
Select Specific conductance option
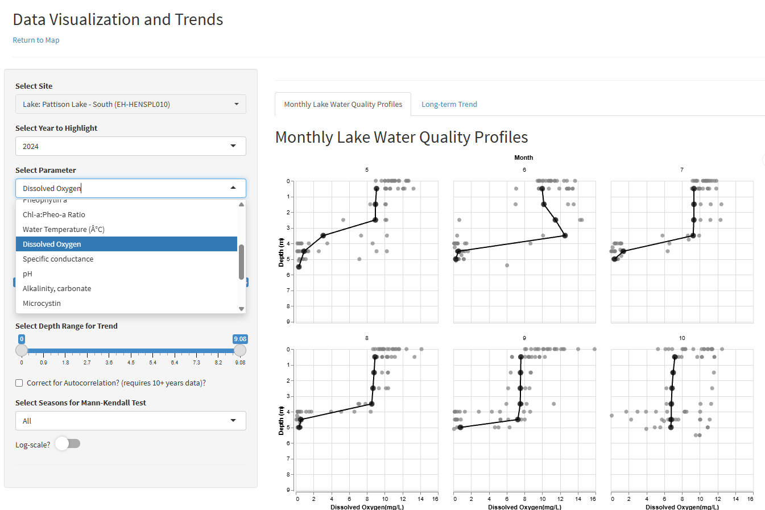pyautogui.click(x=58, y=259)
